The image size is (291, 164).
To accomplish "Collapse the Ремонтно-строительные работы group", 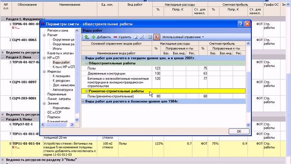I will pyautogui.click(x=86, y=91).
